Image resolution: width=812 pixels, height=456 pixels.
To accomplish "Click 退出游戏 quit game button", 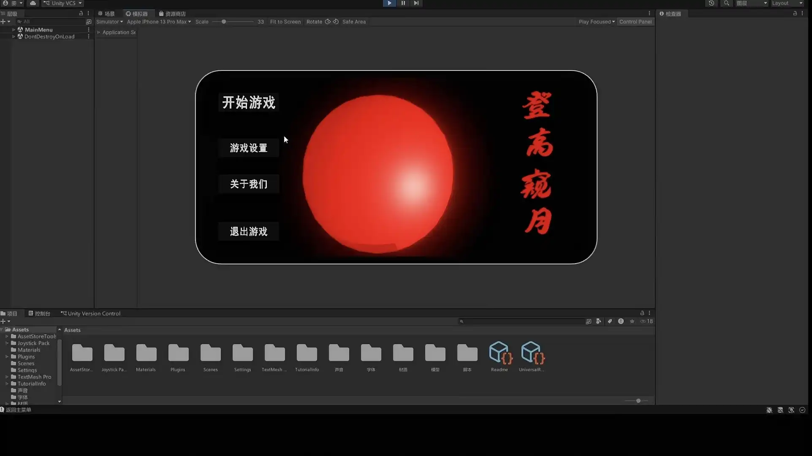I will 249,231.
